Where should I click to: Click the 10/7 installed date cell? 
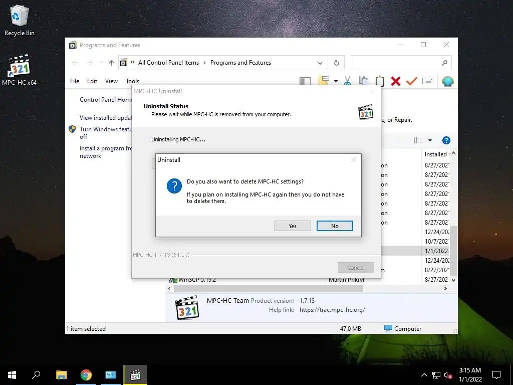[437, 241]
